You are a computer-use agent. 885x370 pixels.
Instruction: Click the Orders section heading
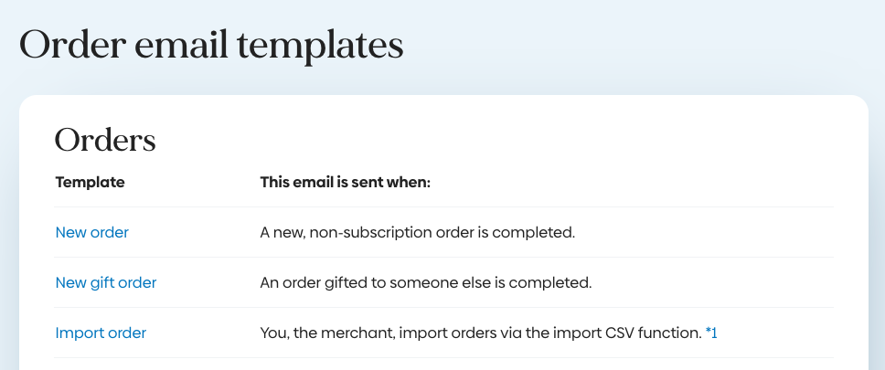pyautogui.click(x=105, y=140)
